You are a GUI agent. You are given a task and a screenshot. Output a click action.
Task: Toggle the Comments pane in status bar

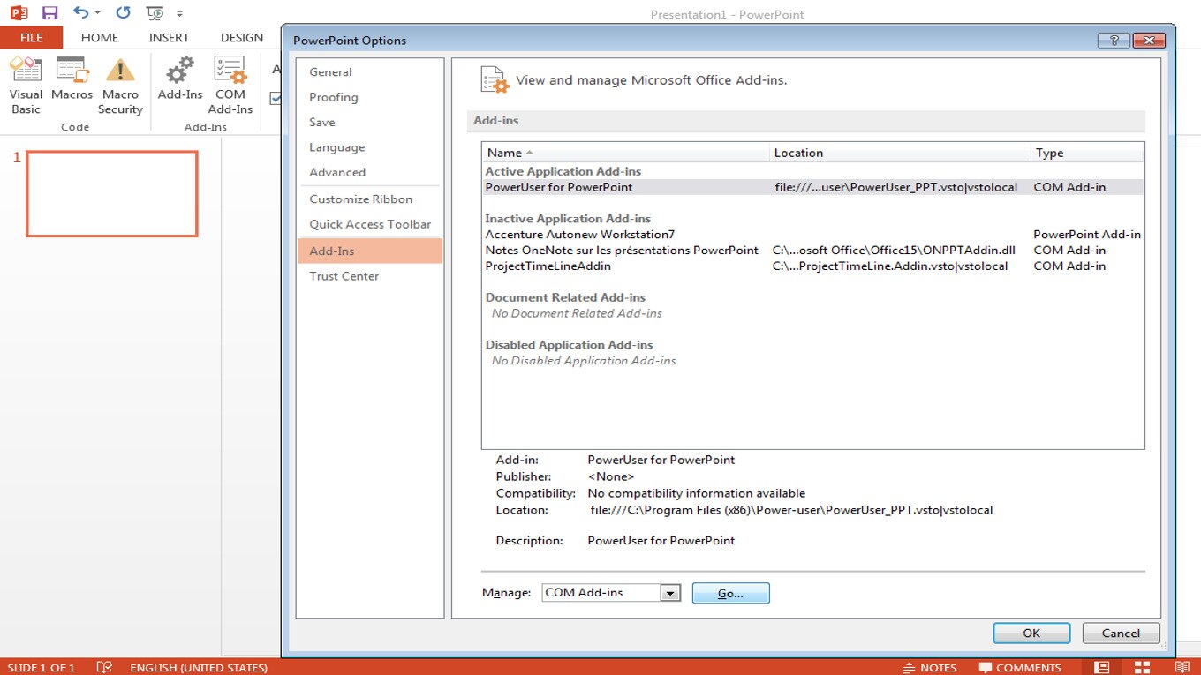pos(1019,667)
